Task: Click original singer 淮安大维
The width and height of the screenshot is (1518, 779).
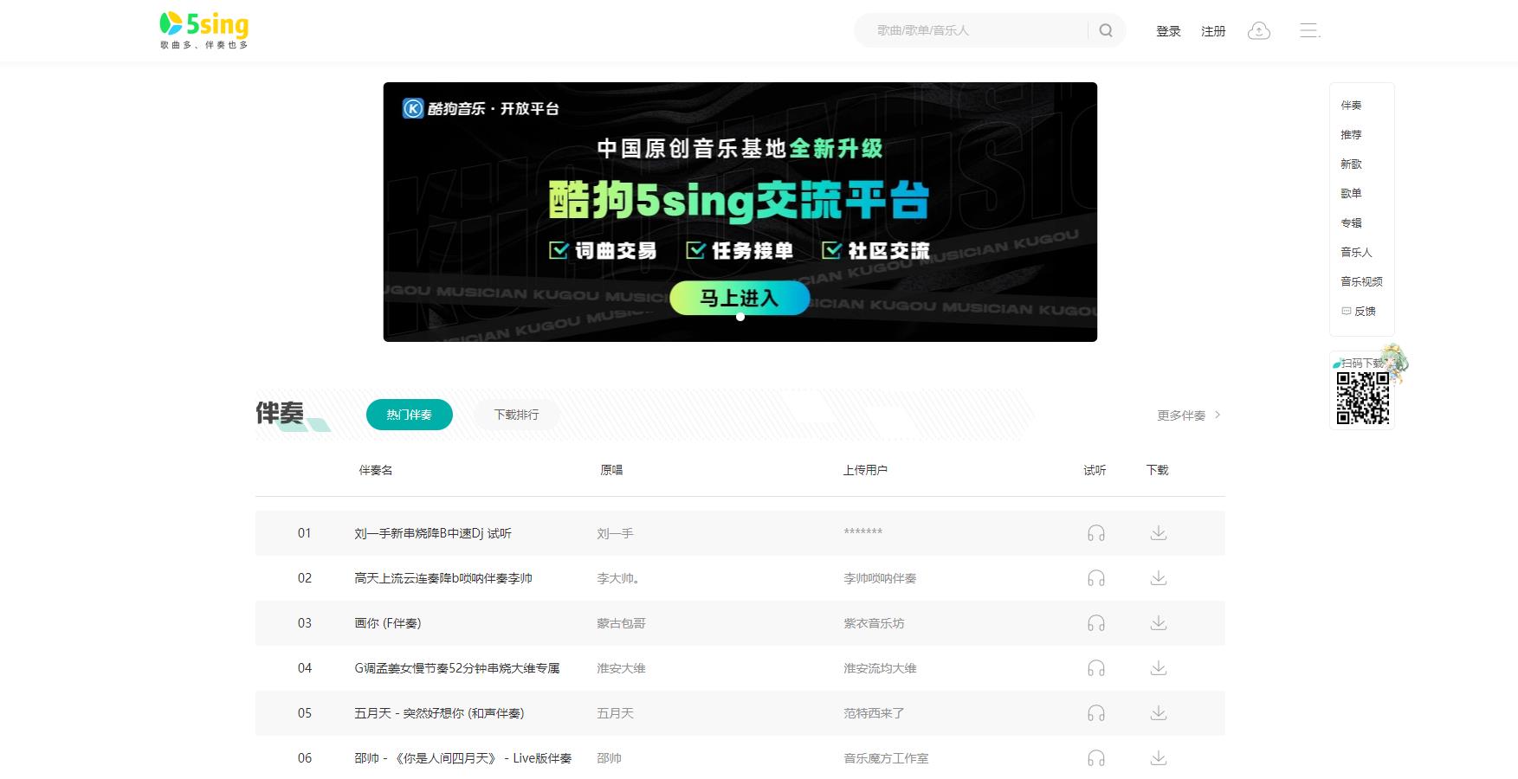Action: coord(621,668)
